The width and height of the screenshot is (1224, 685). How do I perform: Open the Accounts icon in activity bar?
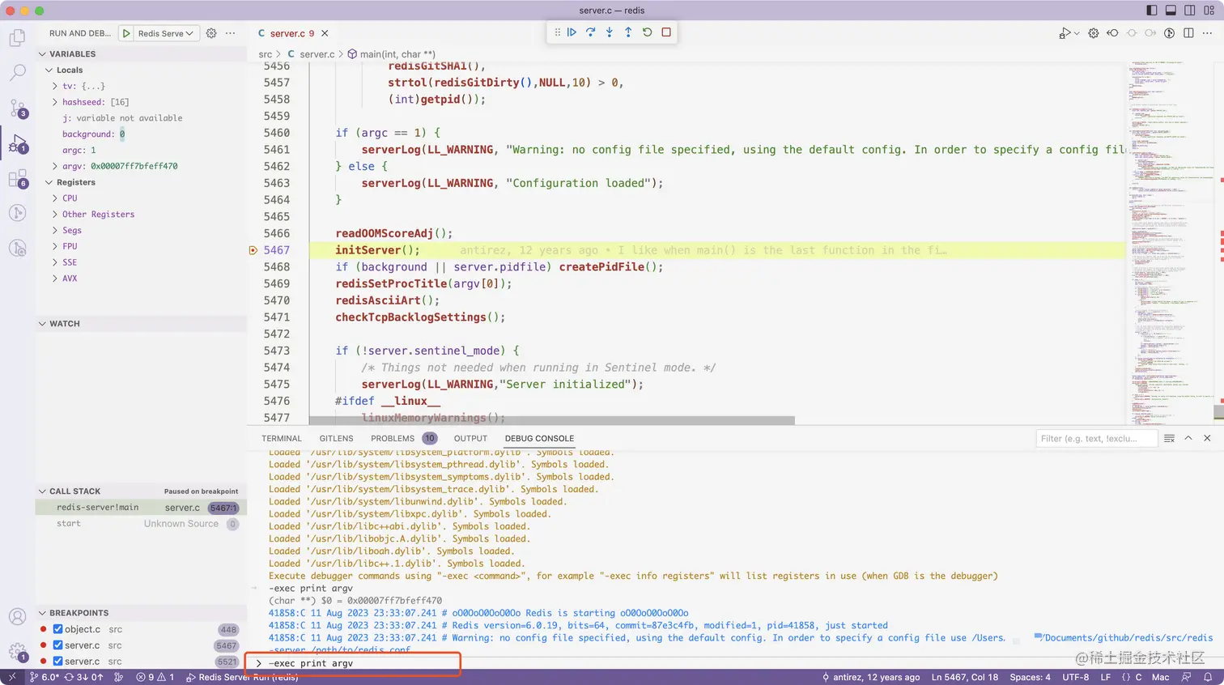[x=17, y=616]
